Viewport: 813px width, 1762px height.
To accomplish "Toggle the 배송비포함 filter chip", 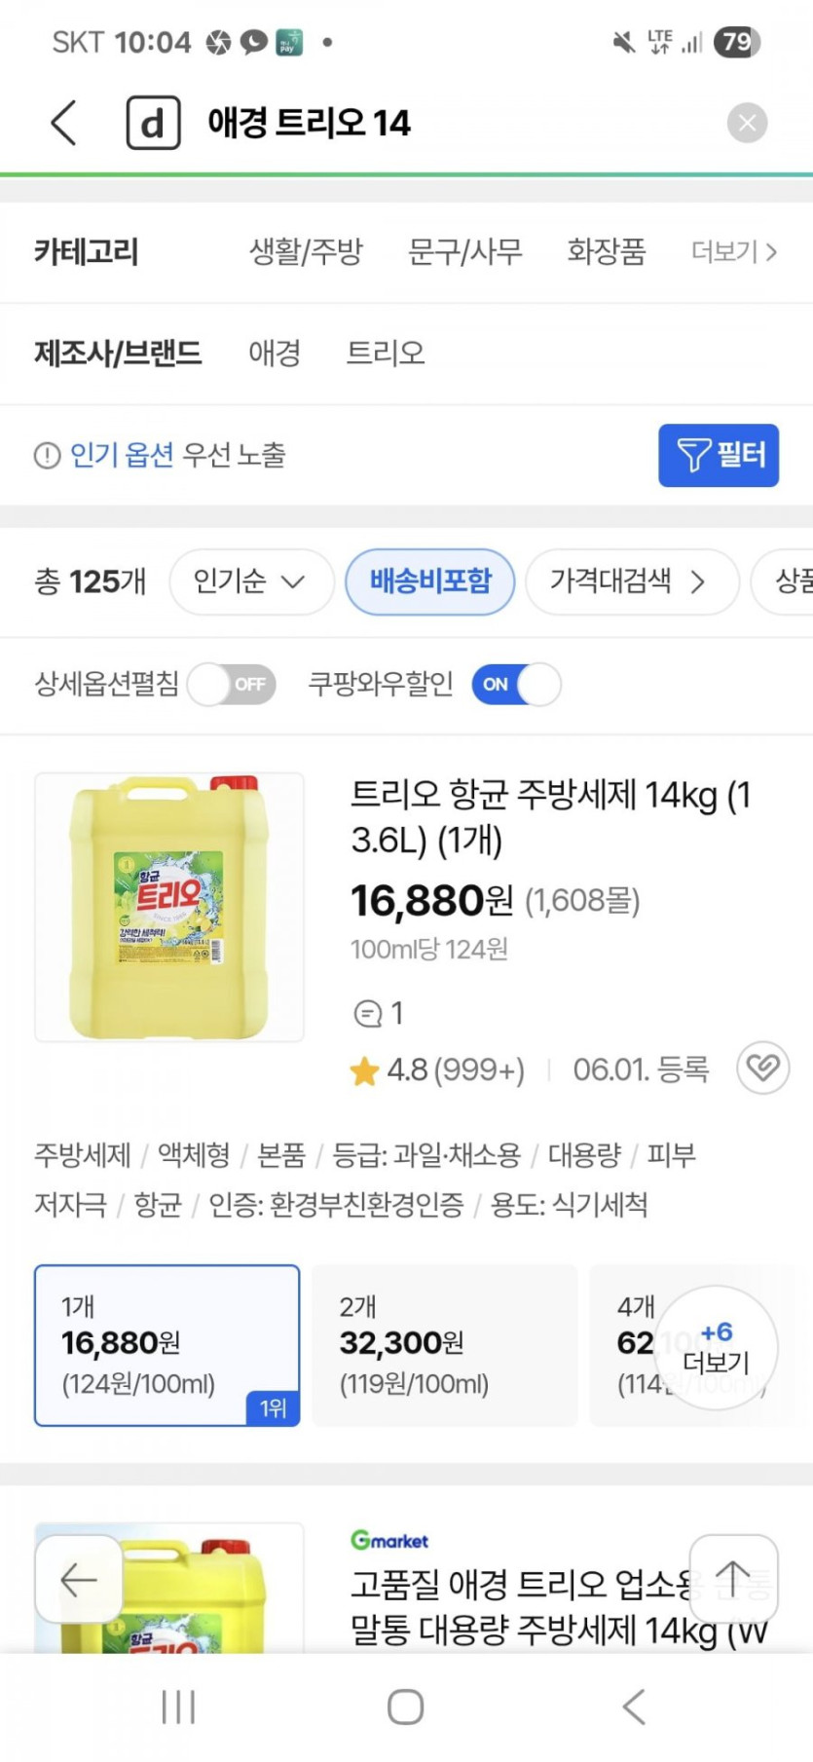I will coord(430,581).
